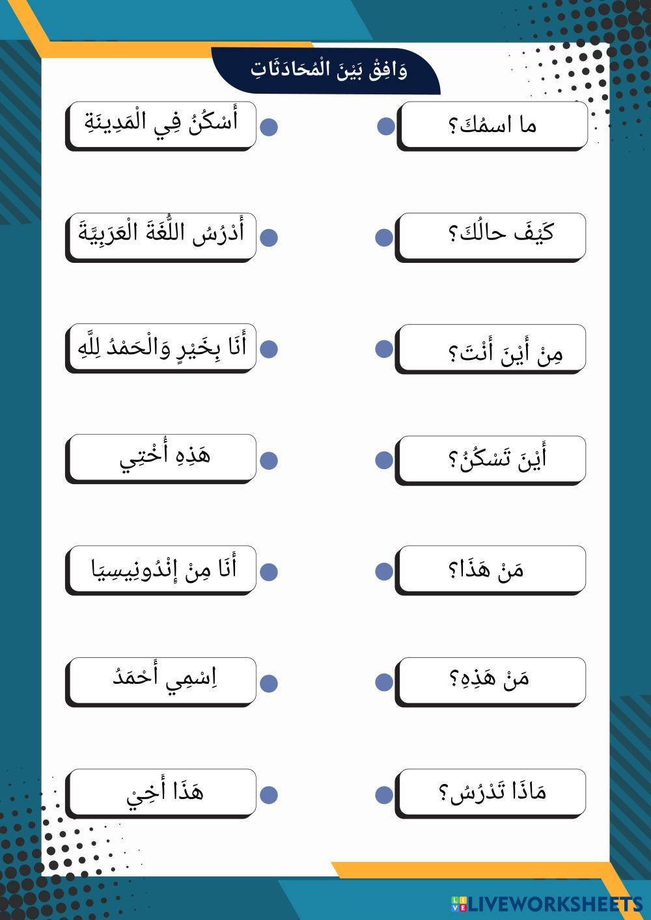Select the dot next to «من أين أنت؟»
The width and height of the screenshot is (651, 920).
(x=384, y=349)
